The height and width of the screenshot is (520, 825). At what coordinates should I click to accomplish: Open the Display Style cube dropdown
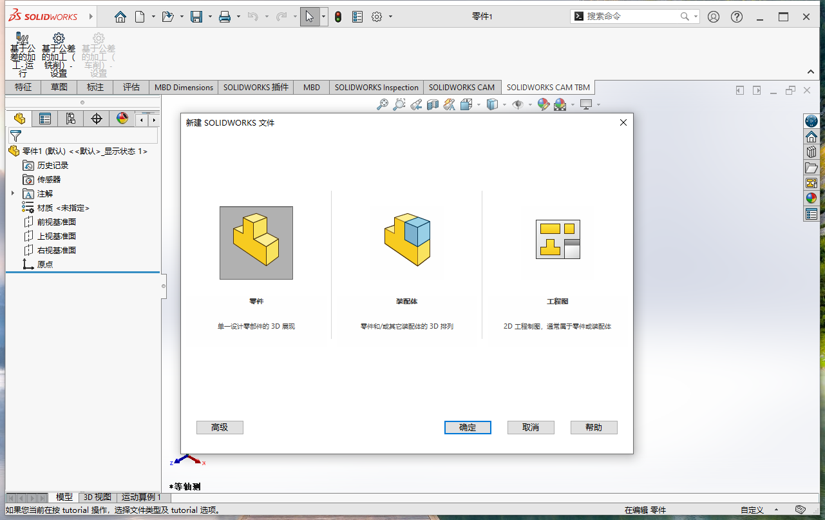click(x=504, y=104)
